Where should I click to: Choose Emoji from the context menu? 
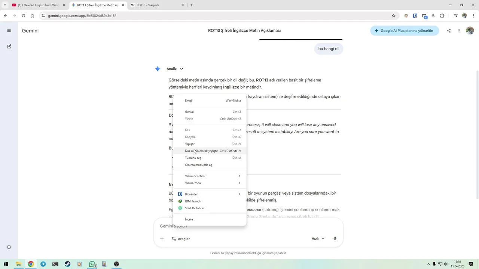[x=210, y=101]
